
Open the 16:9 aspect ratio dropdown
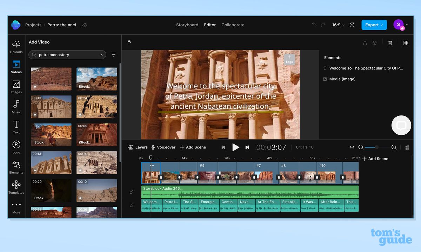pos(338,25)
